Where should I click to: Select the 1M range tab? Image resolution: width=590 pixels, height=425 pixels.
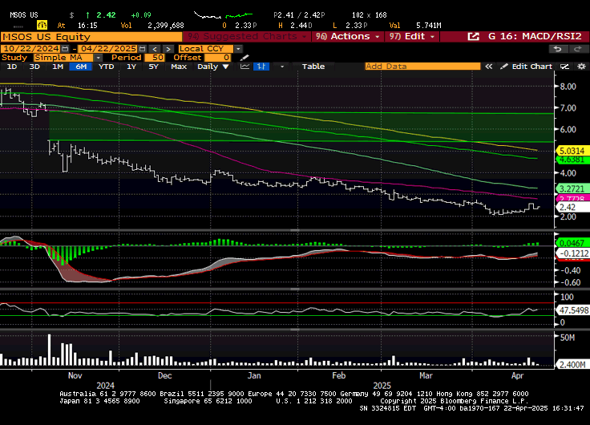[58, 67]
